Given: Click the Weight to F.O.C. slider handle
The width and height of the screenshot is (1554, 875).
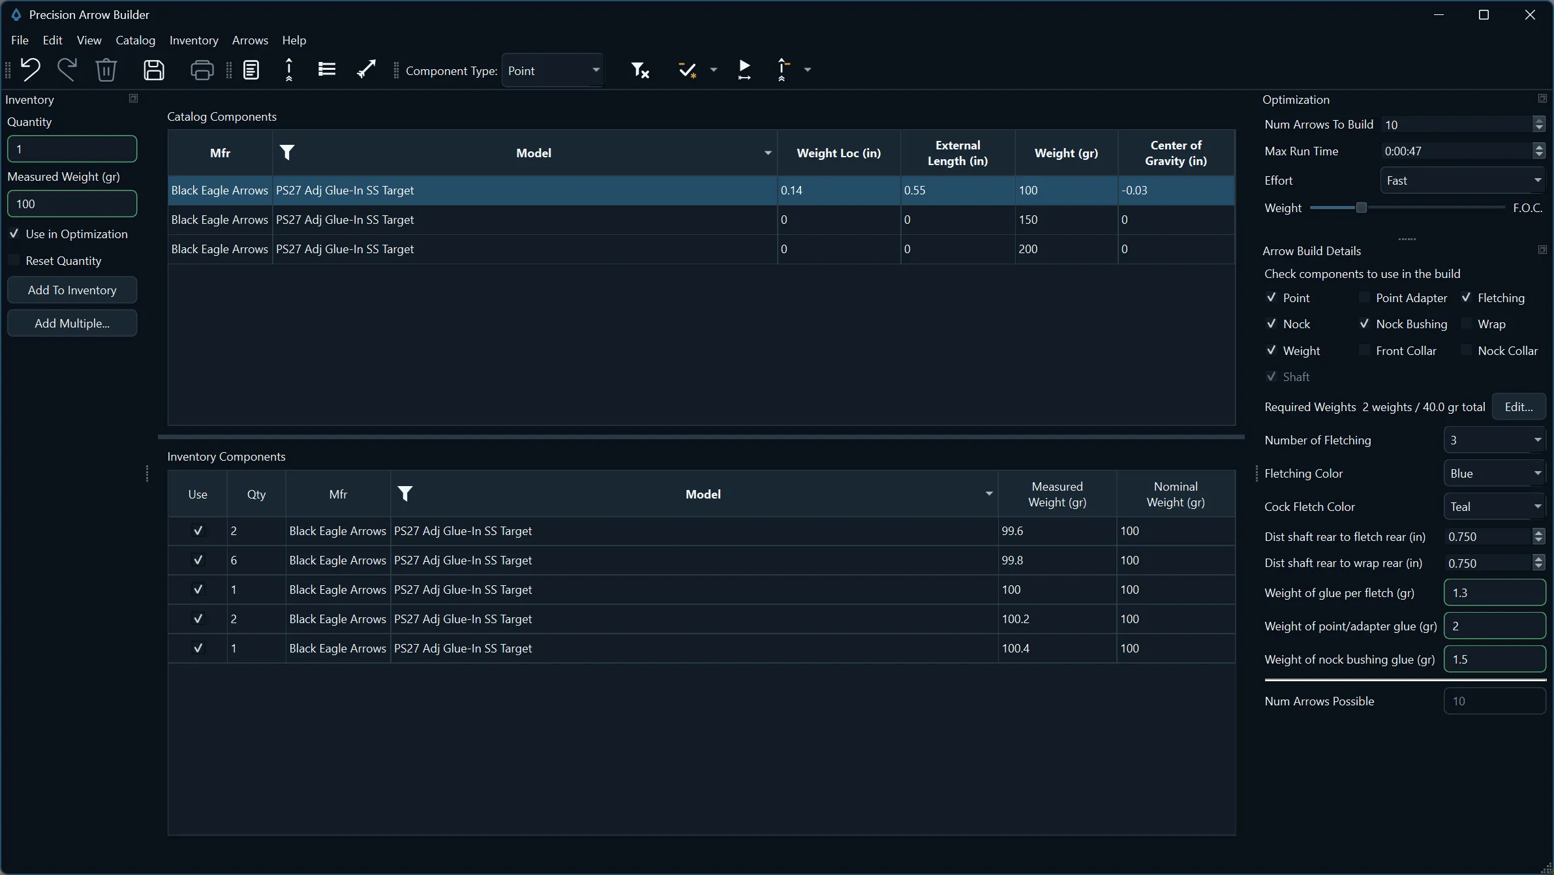Looking at the screenshot, I should 1361,207.
